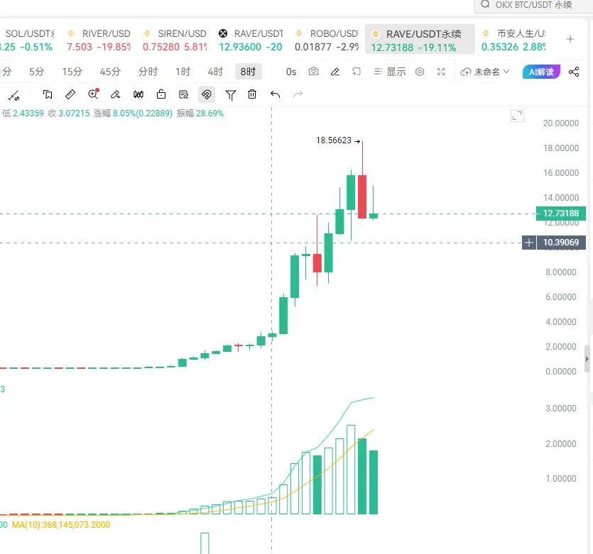Enter fullscreen chart mode
This screenshot has height=554, width=593.
coord(441,72)
